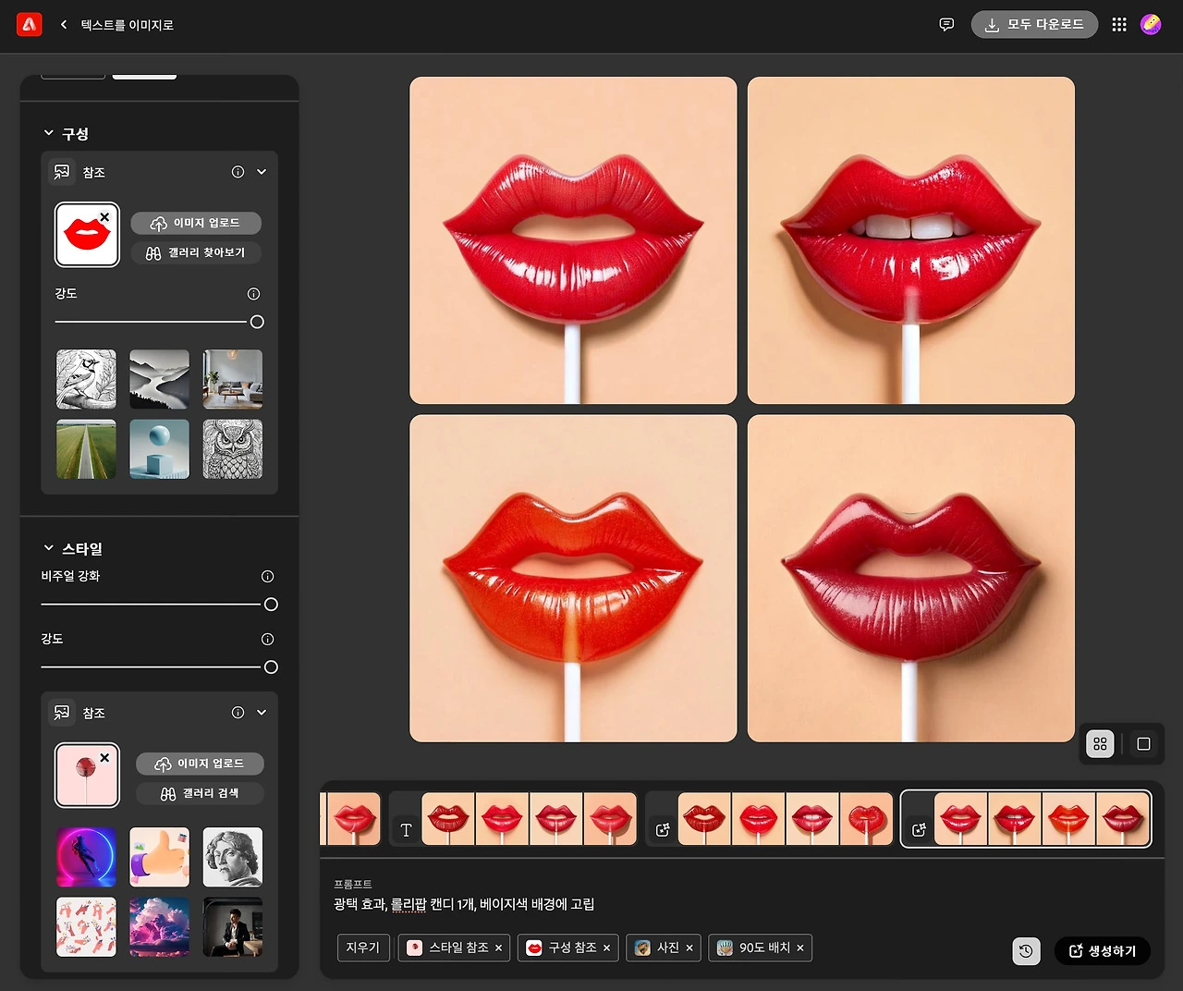
Task: Adjust the 스타일 강도 slider handle
Action: (271, 667)
